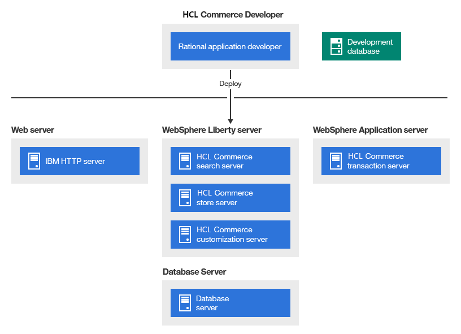Click the green Development database block

[361, 46]
